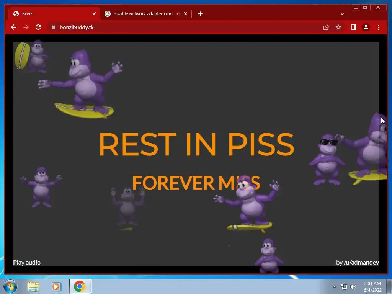Open the volume speaker tray icon
392x294 pixels.
[x=353, y=287]
